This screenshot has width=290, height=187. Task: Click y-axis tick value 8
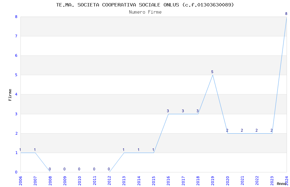[16, 17]
